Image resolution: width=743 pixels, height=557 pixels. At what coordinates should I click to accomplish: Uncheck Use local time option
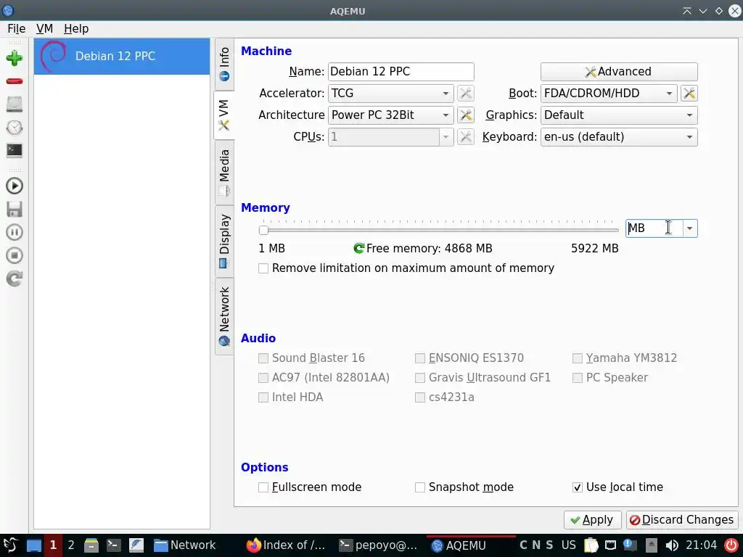pyautogui.click(x=577, y=487)
